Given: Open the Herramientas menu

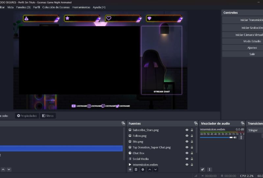Looking at the screenshot, I should pyautogui.click(x=81, y=7).
